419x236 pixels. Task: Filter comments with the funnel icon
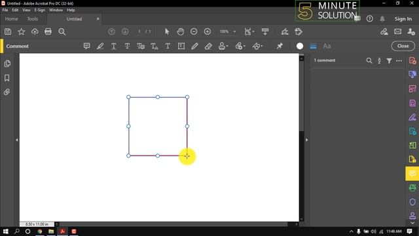[x=389, y=61]
